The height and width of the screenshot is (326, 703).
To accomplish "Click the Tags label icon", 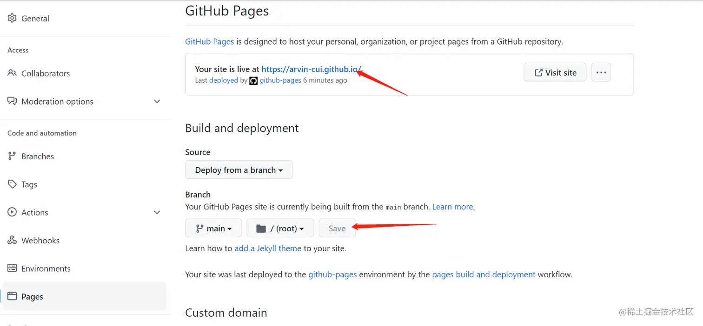I will click(x=12, y=184).
